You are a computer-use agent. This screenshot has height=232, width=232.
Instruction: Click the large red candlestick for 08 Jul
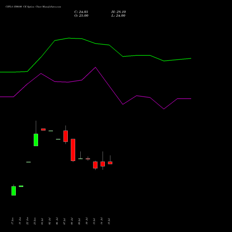[73, 150]
